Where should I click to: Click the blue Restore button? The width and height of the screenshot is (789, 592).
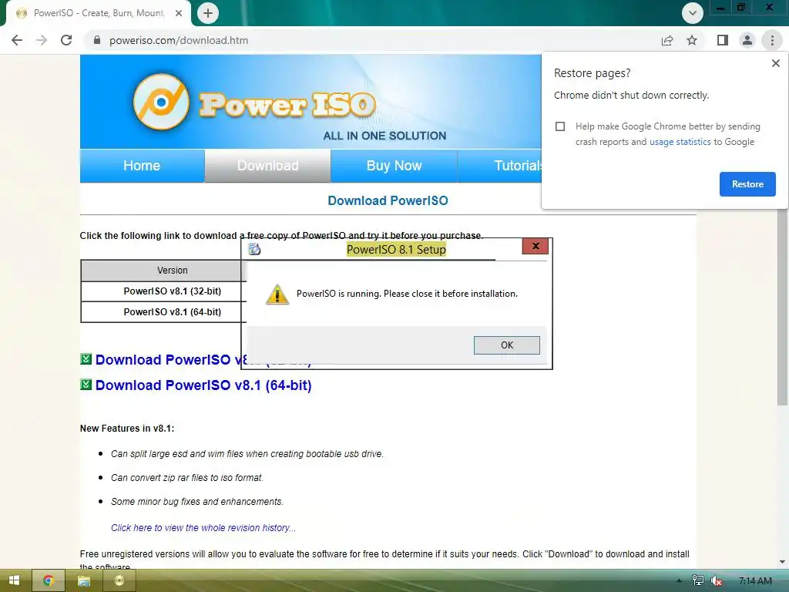click(x=747, y=184)
